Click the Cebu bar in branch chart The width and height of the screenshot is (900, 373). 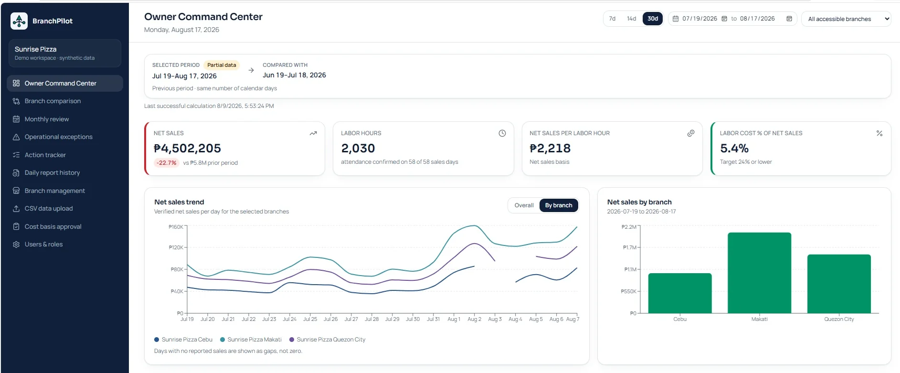tap(680, 293)
